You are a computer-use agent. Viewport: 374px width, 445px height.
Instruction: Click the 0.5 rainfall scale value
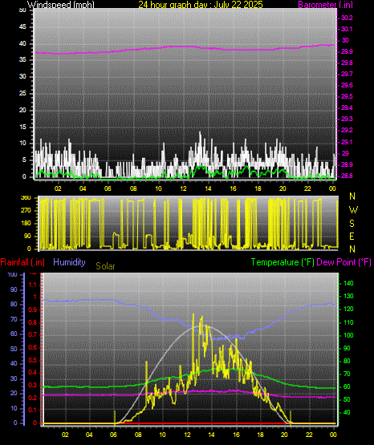point(33,360)
